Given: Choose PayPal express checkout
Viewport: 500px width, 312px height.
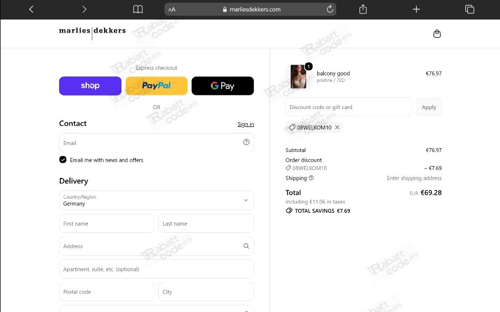Looking at the screenshot, I should pos(156,86).
